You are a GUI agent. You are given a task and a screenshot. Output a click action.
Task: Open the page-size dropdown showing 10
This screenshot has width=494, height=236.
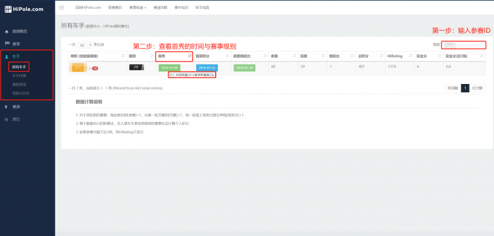pyautogui.click(x=84, y=46)
